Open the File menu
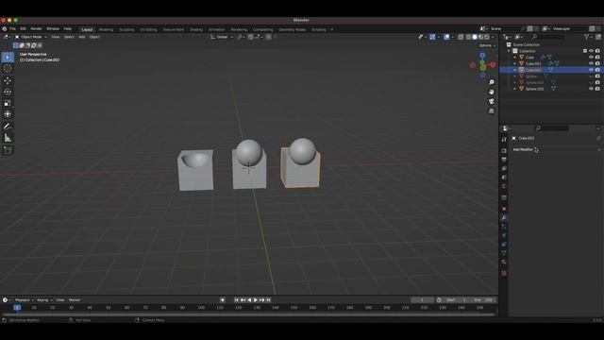 click(x=12, y=29)
